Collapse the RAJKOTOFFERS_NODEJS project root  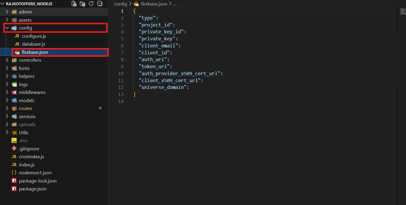tap(3, 4)
